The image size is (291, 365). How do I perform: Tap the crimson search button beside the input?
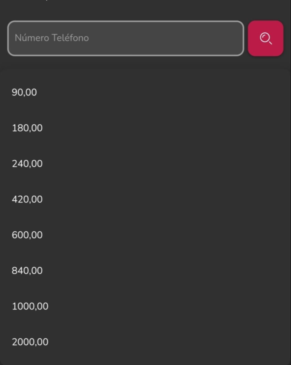[265, 38]
